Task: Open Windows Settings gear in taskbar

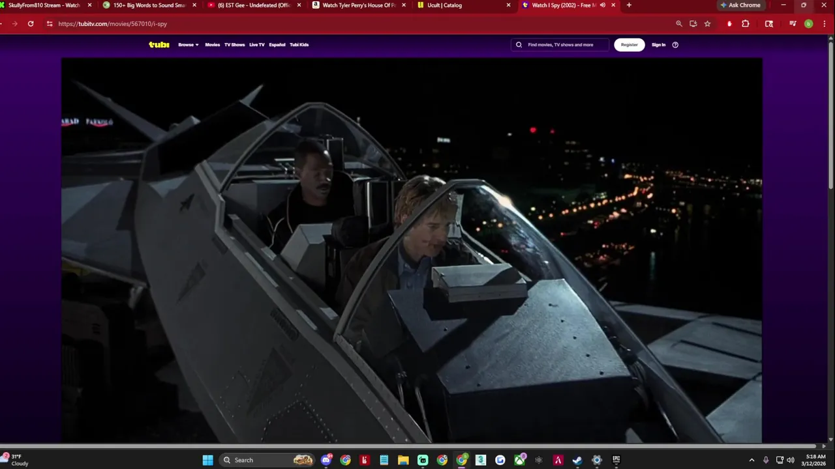Action: coord(597,460)
